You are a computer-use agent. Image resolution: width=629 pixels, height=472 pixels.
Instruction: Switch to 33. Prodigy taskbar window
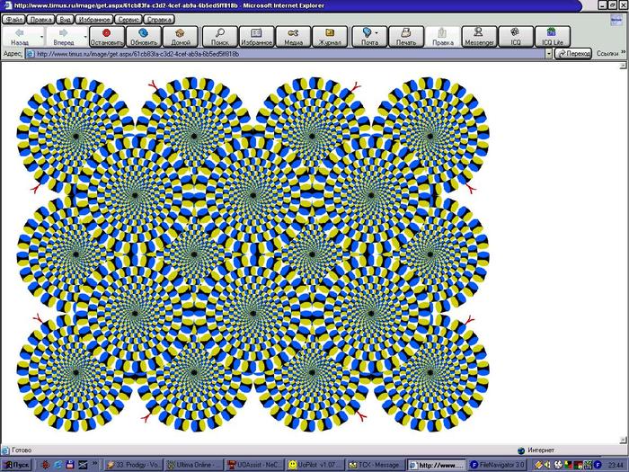(x=134, y=465)
